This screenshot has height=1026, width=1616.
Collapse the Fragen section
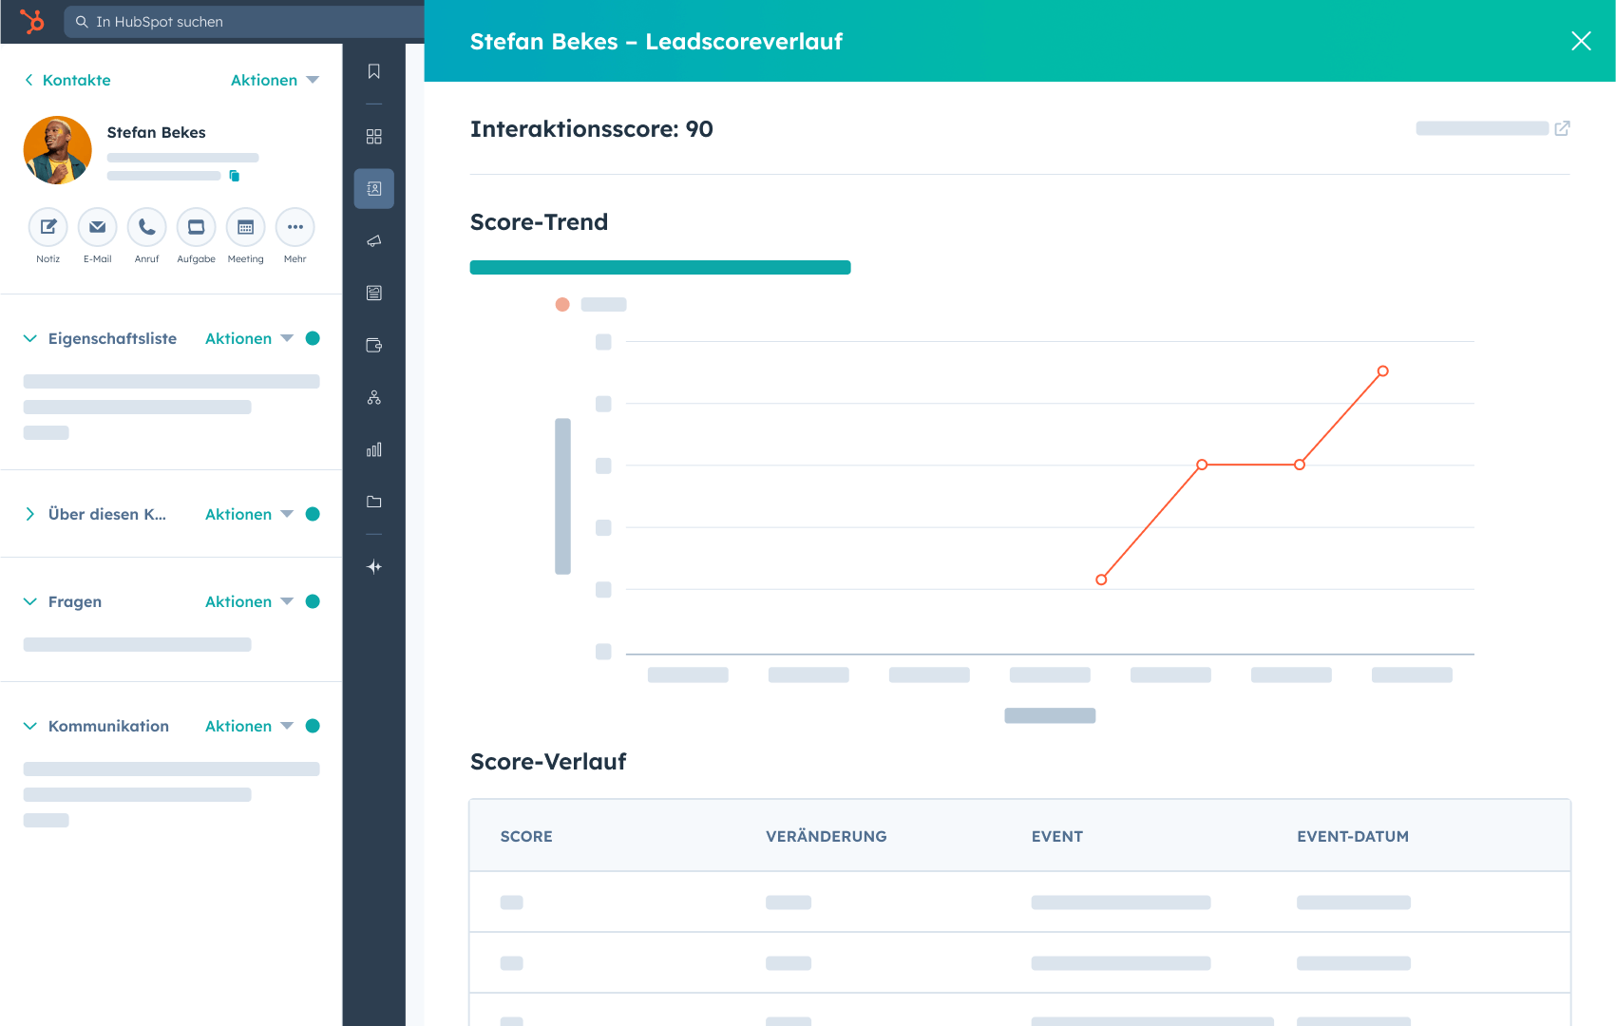(x=30, y=601)
